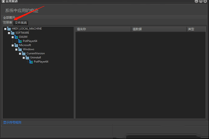Click the app icon in title bar

tap(3, 1)
